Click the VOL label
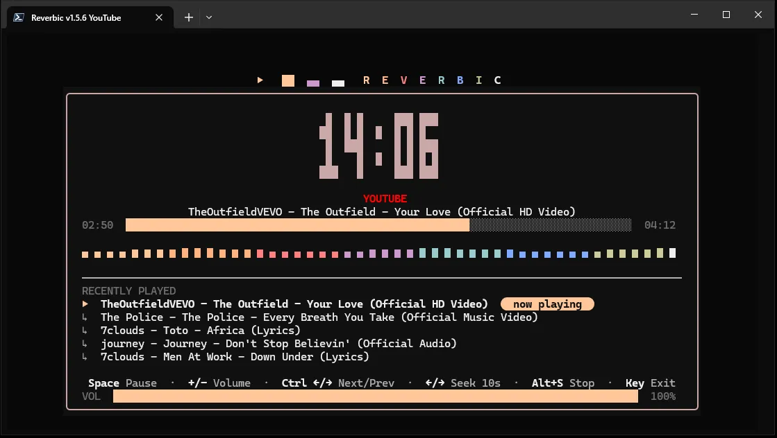This screenshot has height=438, width=777. 91,396
